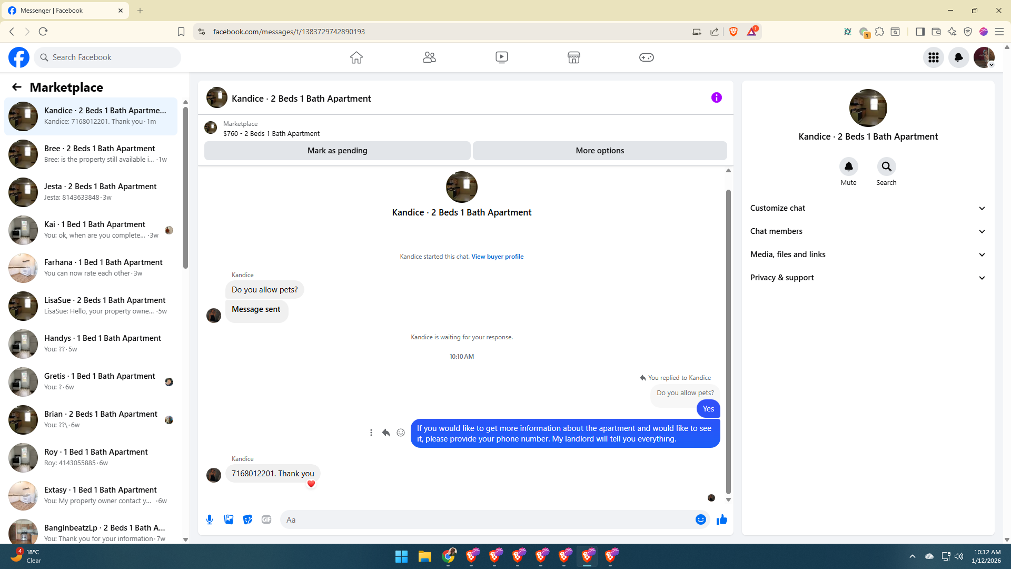Click the chat messages scrollbar
Image resolution: width=1011 pixels, height=569 pixels.
(x=728, y=342)
